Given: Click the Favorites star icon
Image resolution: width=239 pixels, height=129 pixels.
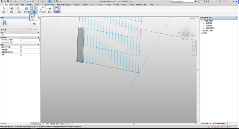Looking at the screenshot, I should tap(201, 1).
